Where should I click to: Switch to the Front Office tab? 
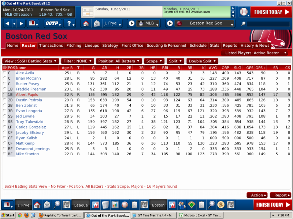132,46
